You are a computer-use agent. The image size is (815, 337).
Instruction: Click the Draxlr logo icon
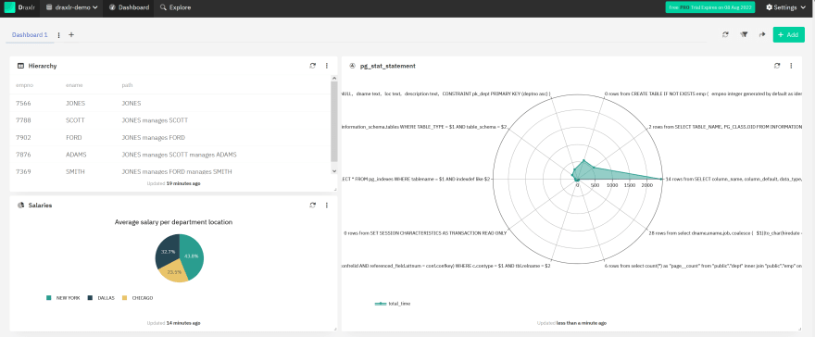pyautogui.click(x=9, y=7)
